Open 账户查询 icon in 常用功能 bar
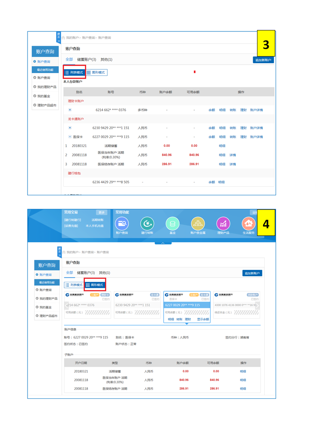Viewport: 310px width, 438px height. 122,223
